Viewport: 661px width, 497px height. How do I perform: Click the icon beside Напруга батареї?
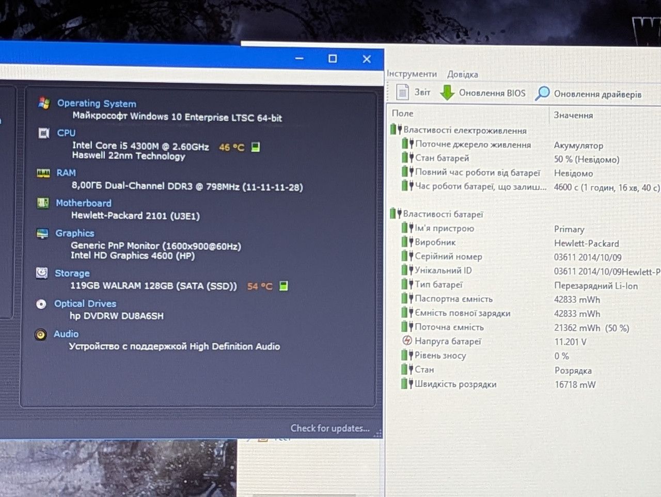pyautogui.click(x=407, y=341)
